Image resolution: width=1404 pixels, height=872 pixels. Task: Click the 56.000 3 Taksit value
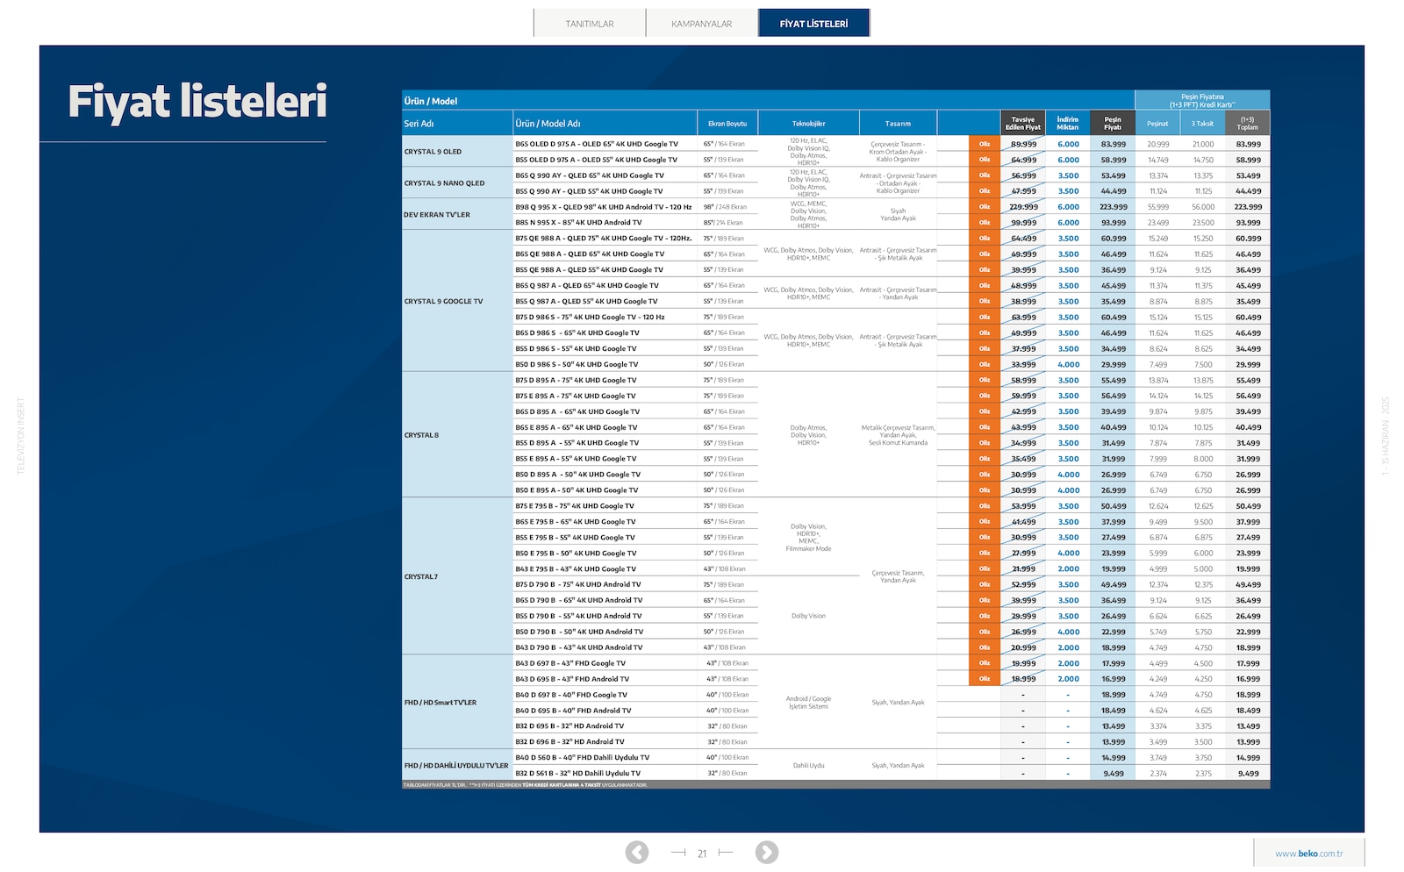coord(1203,207)
